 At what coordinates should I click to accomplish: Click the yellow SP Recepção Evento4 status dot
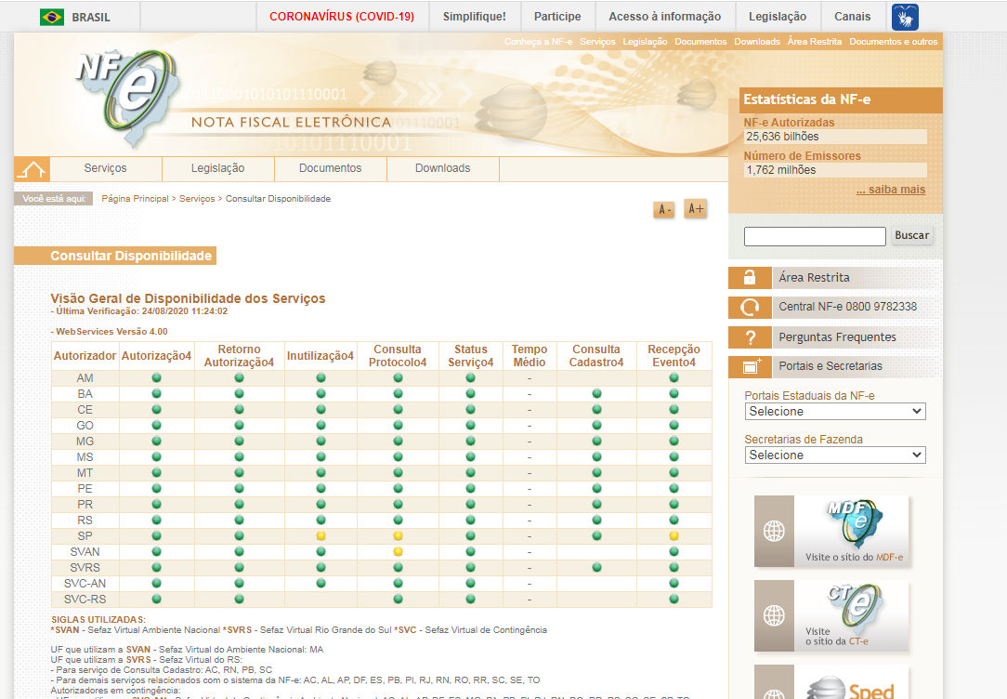(674, 535)
